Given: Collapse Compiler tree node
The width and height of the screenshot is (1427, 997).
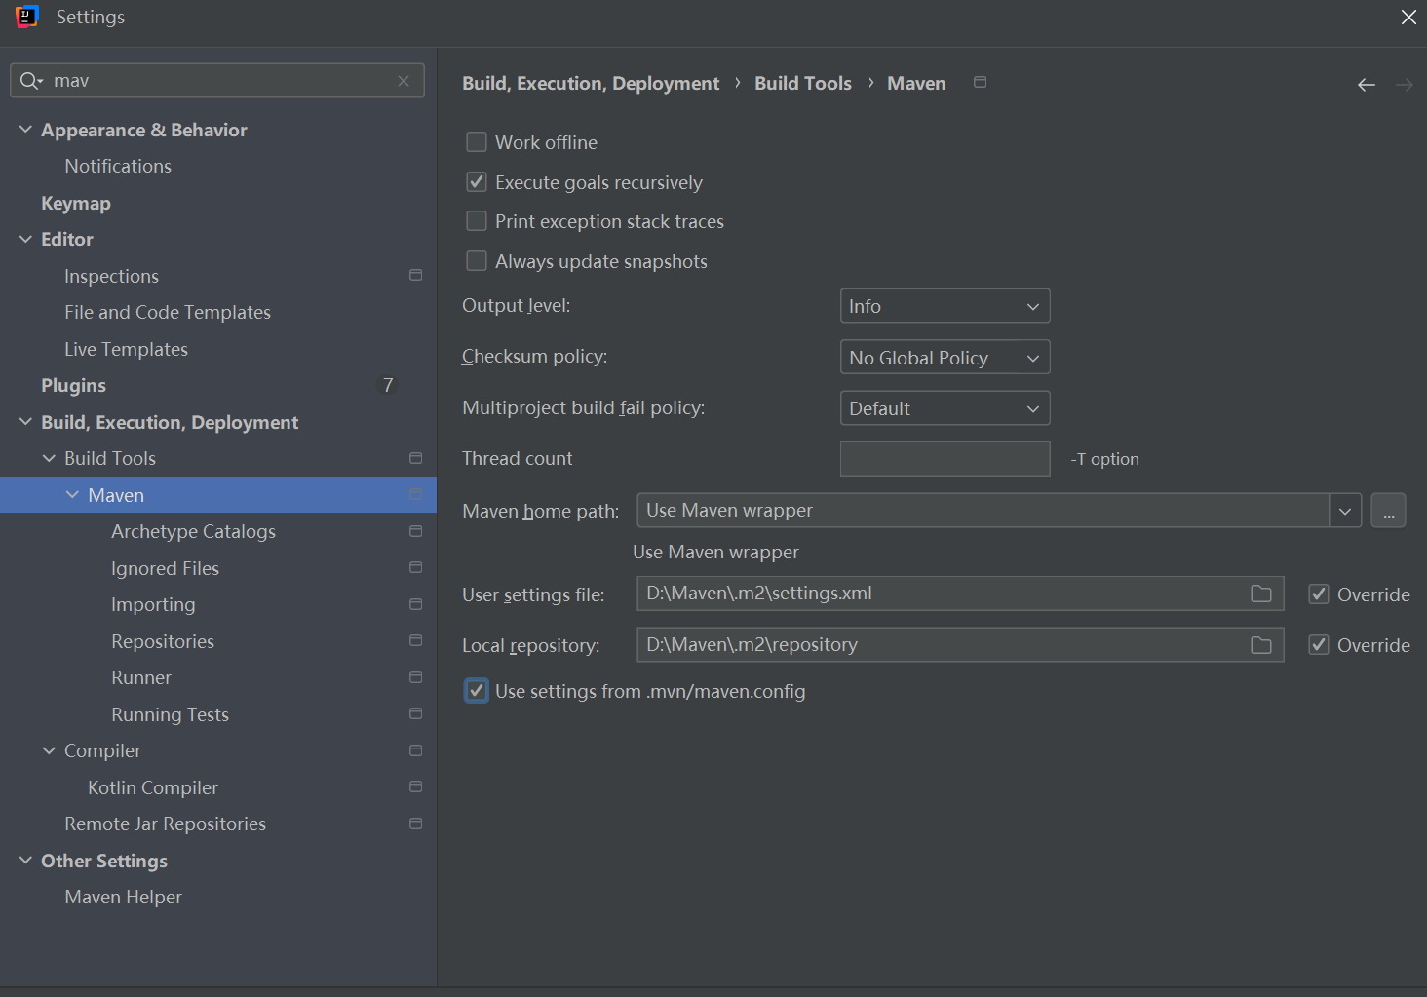Looking at the screenshot, I should point(49,750).
